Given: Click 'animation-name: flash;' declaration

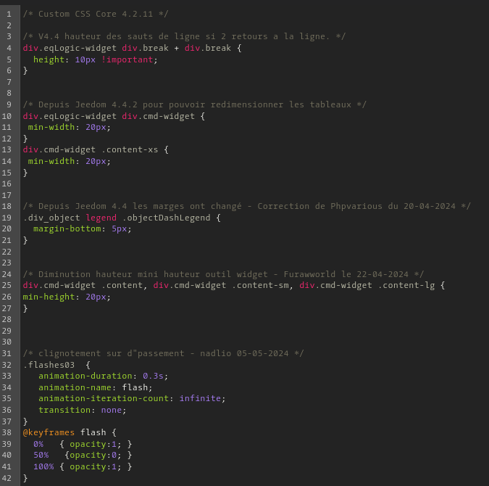Looking at the screenshot, I should click(x=96, y=387).
